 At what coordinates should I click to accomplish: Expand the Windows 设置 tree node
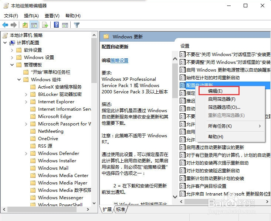(12, 58)
